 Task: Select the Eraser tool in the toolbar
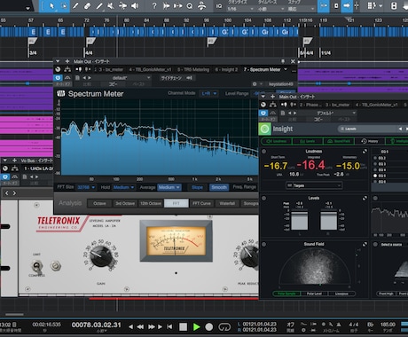pyautogui.click(x=87, y=5)
